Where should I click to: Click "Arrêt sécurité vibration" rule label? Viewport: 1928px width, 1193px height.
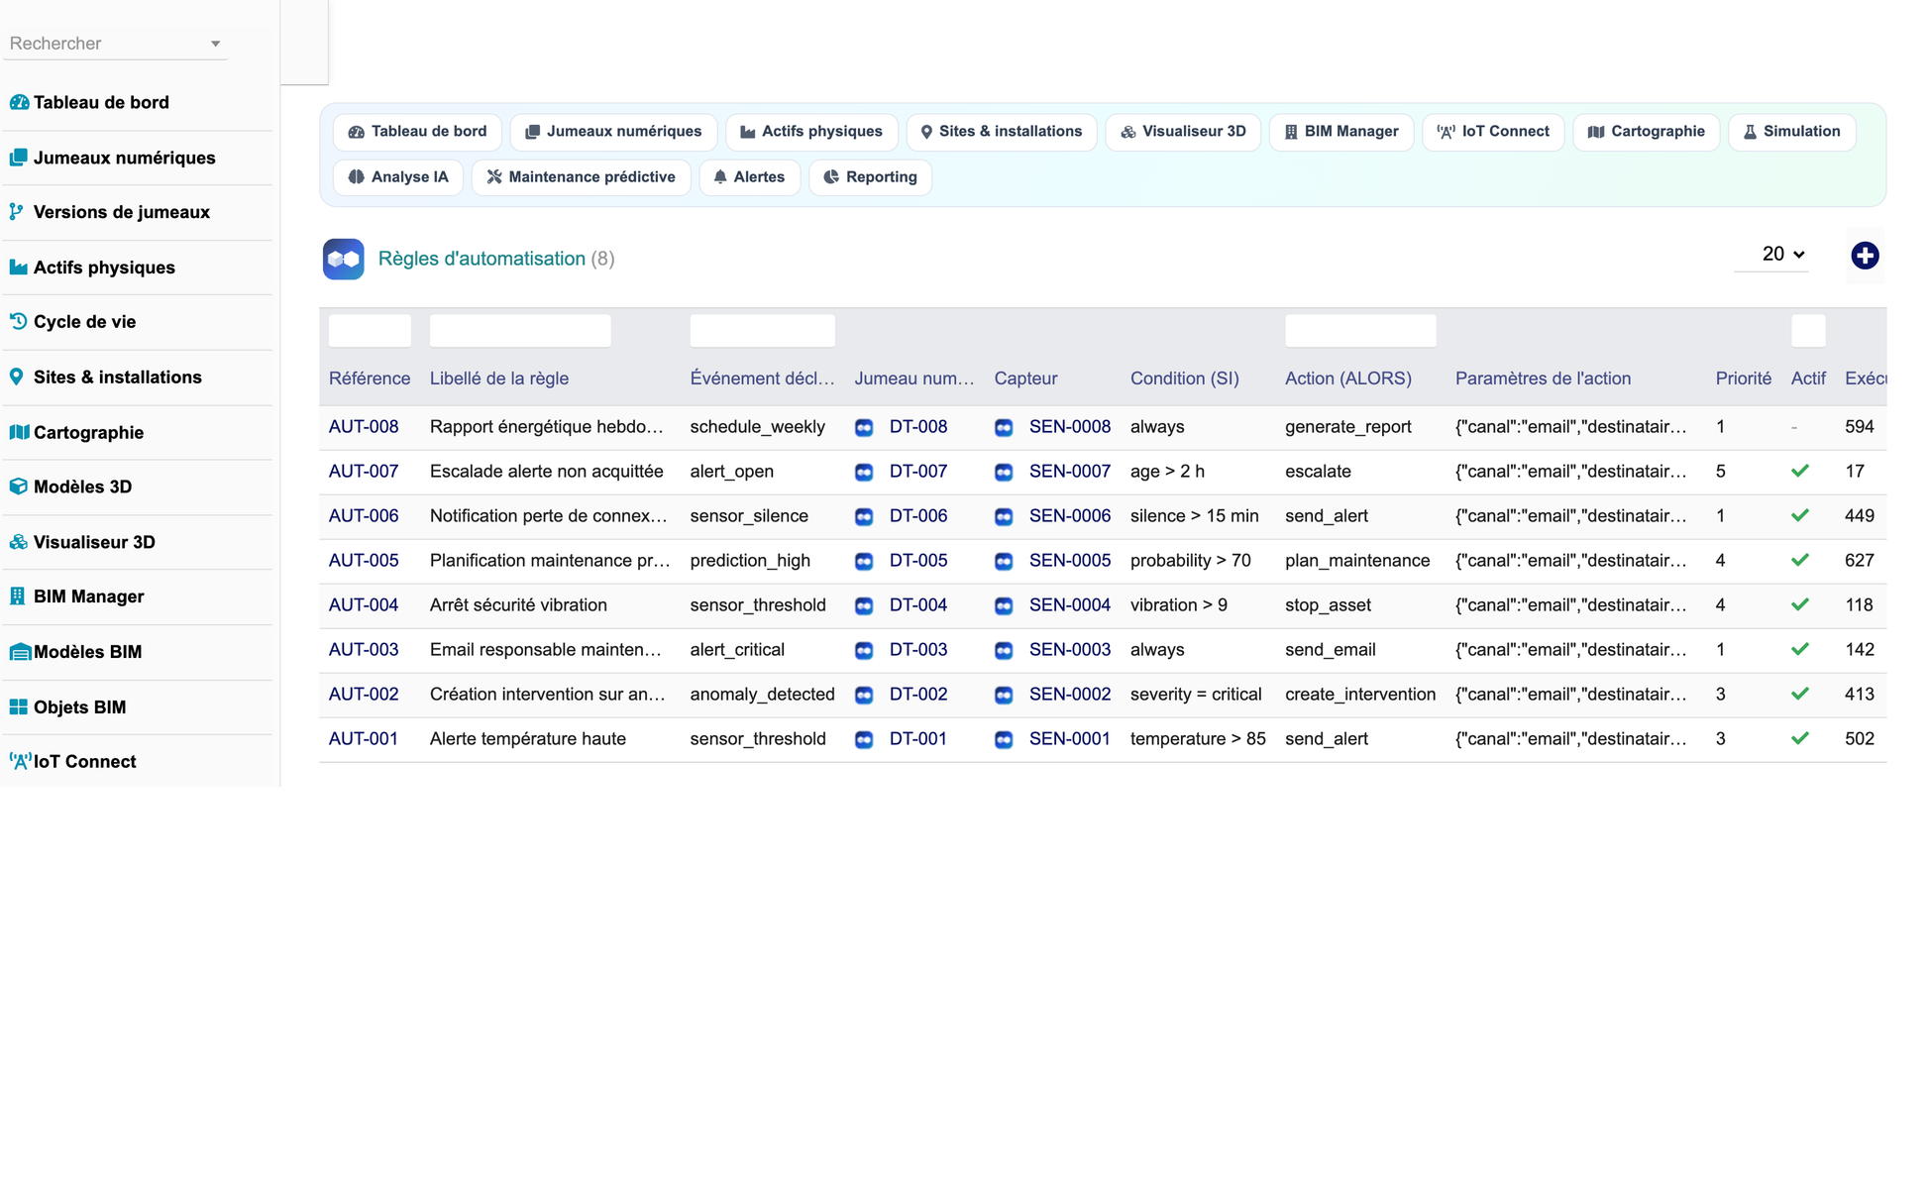pyautogui.click(x=518, y=605)
